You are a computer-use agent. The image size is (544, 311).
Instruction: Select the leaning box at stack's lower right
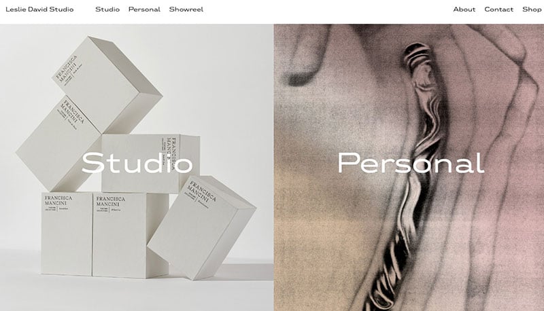[201, 227]
